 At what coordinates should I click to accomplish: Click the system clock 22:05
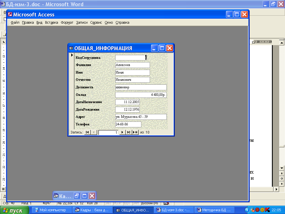click(276, 210)
